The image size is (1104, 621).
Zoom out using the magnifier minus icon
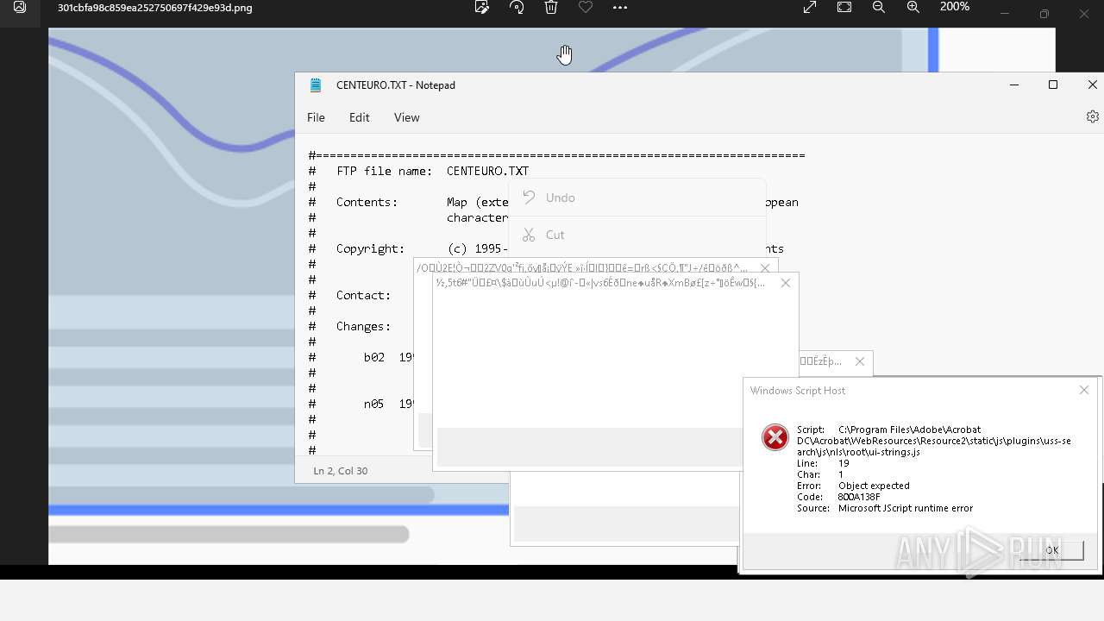point(879,7)
